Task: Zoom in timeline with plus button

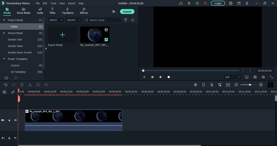Action: click(x=261, y=85)
